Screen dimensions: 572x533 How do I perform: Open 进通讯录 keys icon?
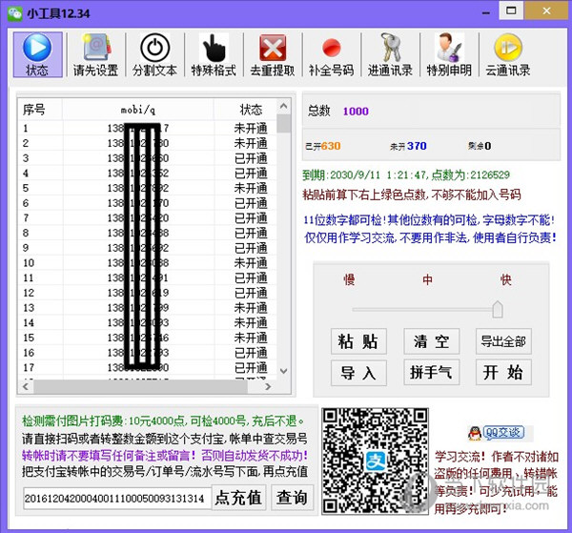[390, 48]
